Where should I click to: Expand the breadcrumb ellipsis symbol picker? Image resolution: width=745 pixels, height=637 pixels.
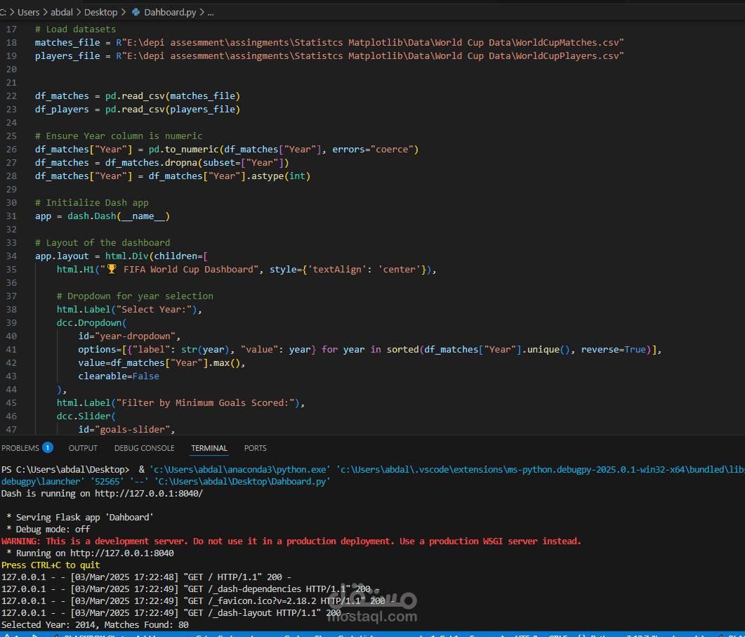[211, 13]
